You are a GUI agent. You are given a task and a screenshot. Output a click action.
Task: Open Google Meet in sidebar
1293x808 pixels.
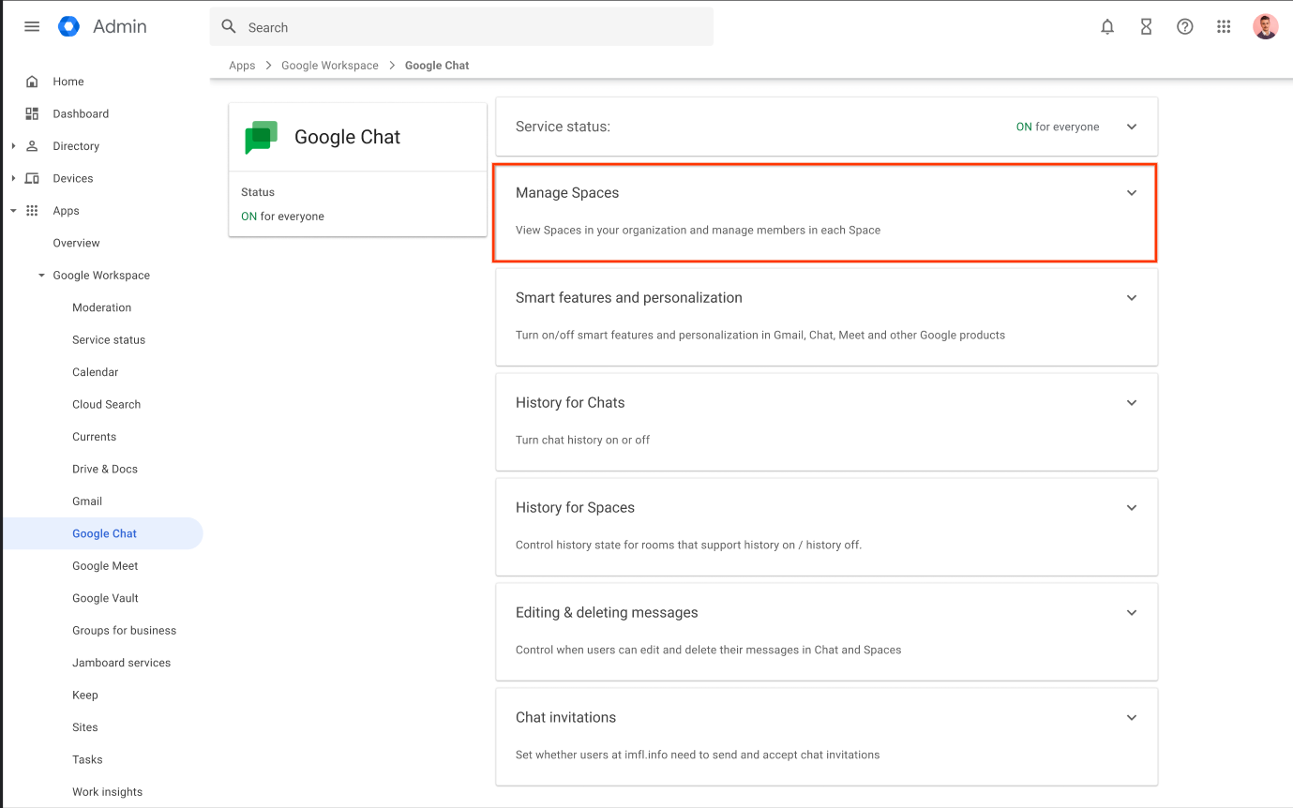105,566
